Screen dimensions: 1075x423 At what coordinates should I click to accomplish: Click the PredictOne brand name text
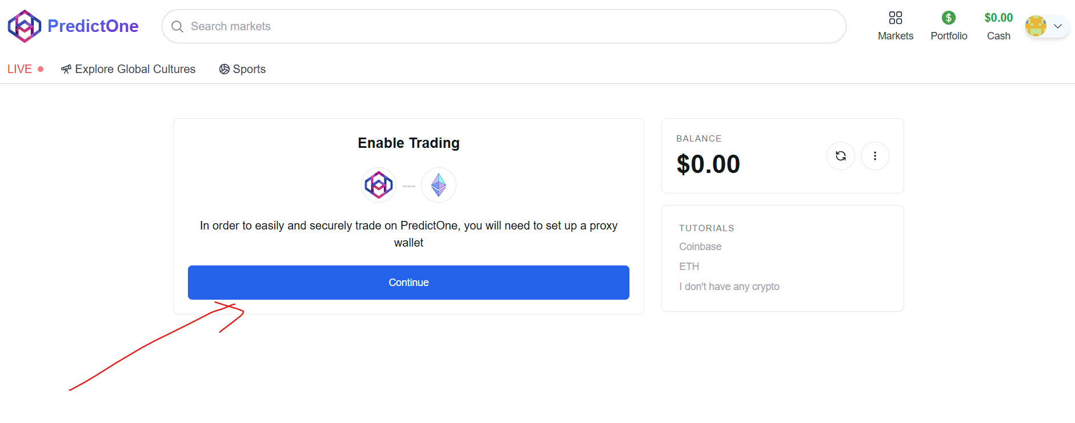[93, 26]
